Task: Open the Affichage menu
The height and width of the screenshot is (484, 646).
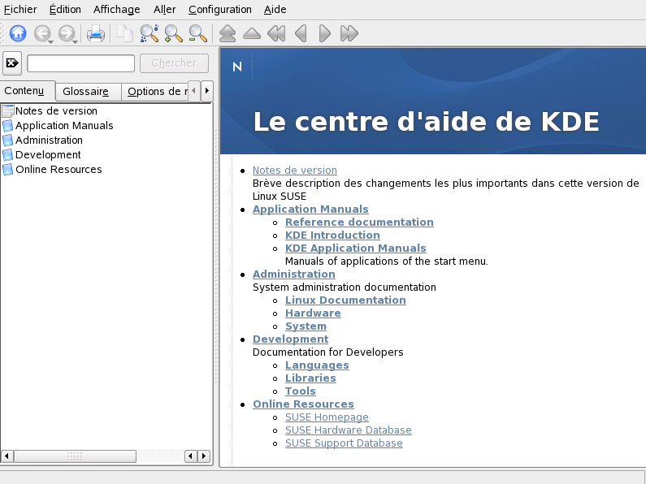Action: coord(116,10)
